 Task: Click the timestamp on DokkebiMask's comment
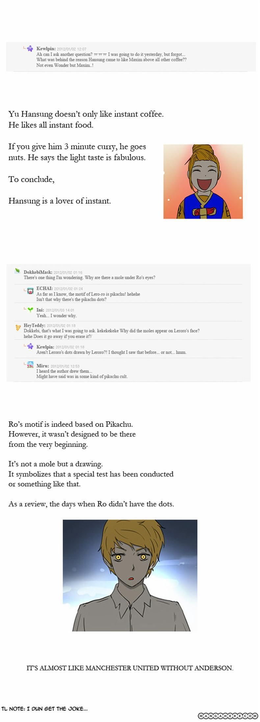(68, 272)
